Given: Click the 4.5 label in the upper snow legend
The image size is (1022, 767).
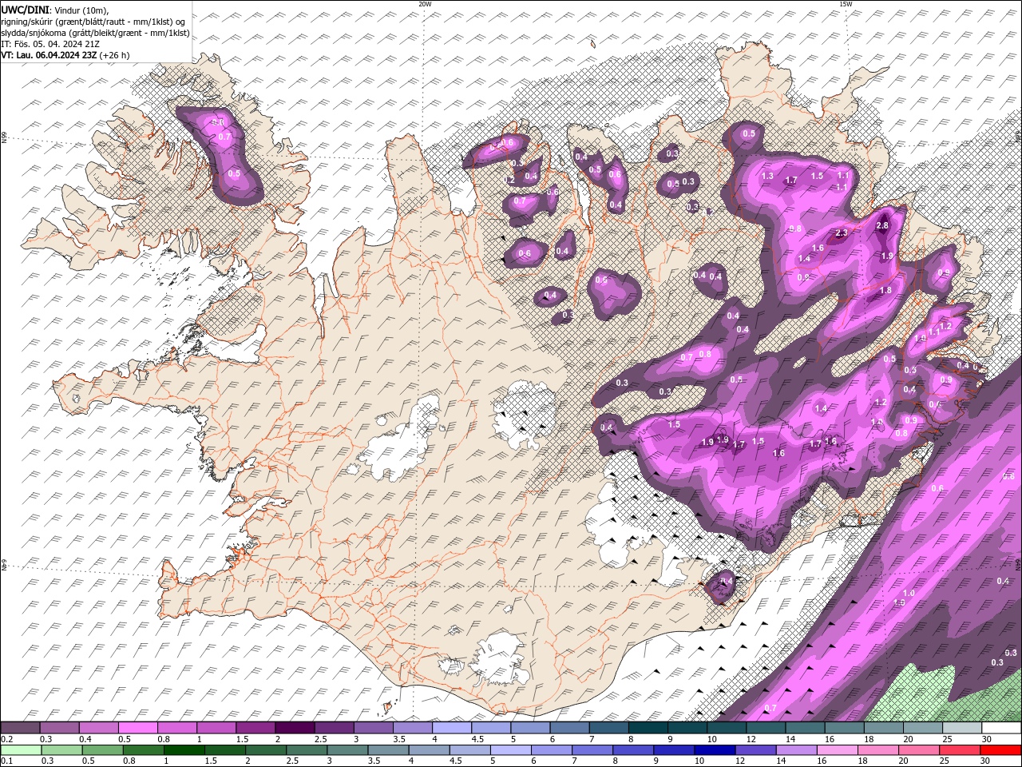Looking at the screenshot, I should [477, 739].
